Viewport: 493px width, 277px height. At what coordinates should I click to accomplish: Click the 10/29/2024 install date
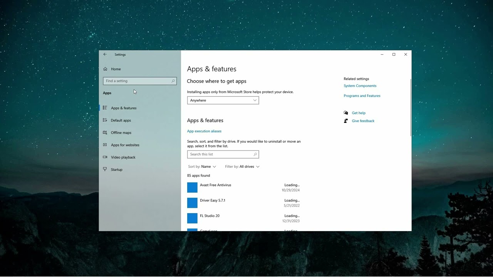(291, 190)
